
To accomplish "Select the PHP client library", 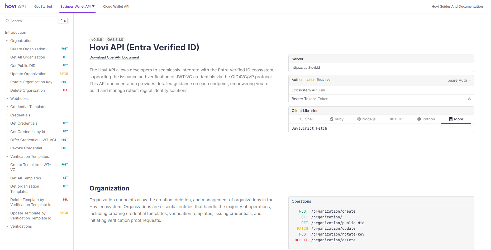I will 396,119.
